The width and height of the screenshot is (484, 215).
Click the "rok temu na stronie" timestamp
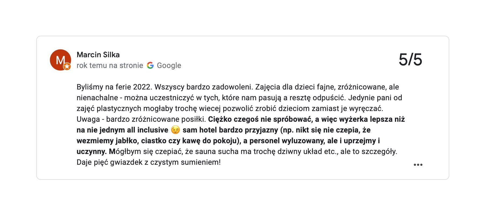click(110, 65)
